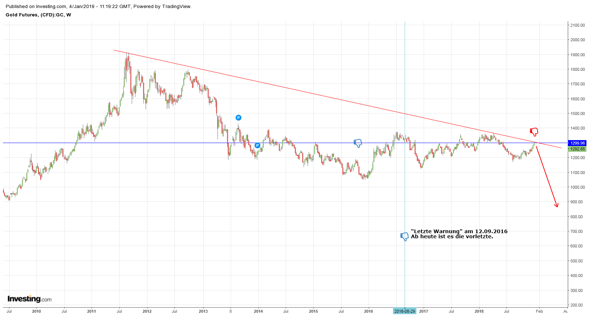
Task: Click the 1000.00 price axis label
Action: click(577, 187)
